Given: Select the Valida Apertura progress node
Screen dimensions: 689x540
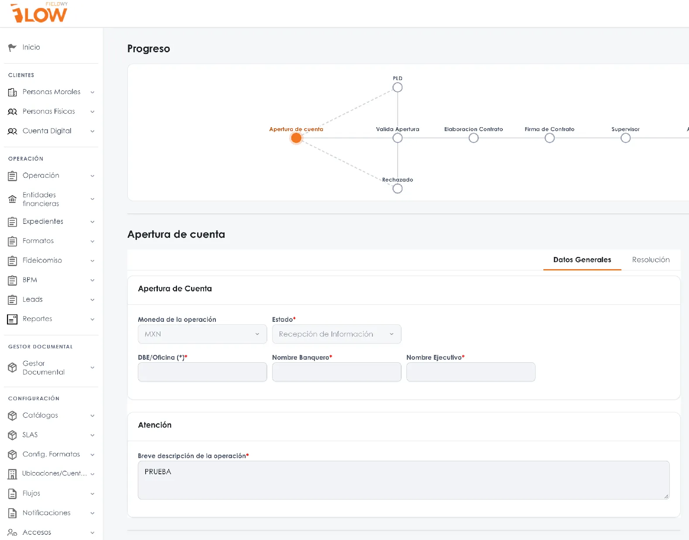Looking at the screenshot, I should [397, 138].
